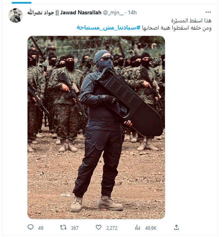Click the 49 replies count
The image size is (222, 237).
pyautogui.click(x=41, y=228)
